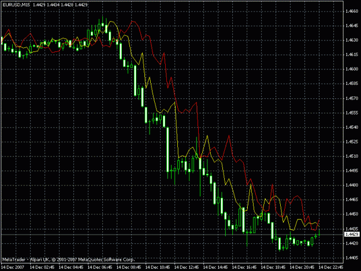Screen dimensions: 361x271
Task: Click the 14 Dec 04:45 time label
Action: pos(71,268)
